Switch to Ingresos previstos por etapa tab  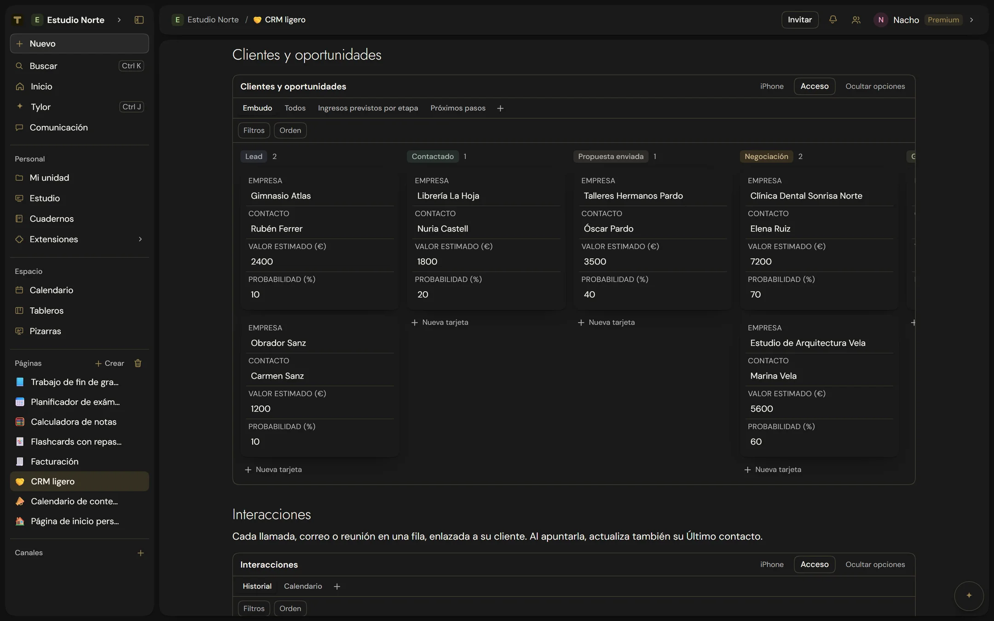point(368,108)
